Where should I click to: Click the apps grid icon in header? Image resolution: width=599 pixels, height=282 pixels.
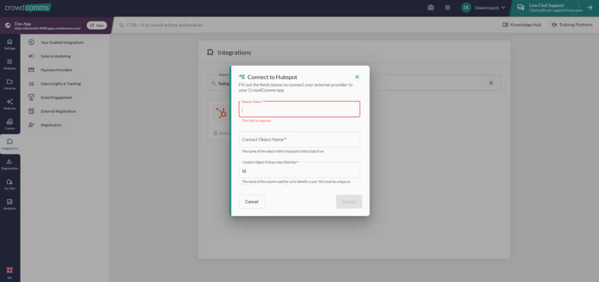tap(447, 8)
